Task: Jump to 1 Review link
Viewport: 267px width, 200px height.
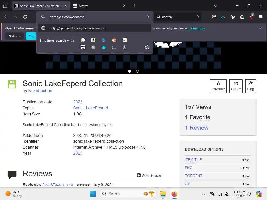Action: click(197, 128)
